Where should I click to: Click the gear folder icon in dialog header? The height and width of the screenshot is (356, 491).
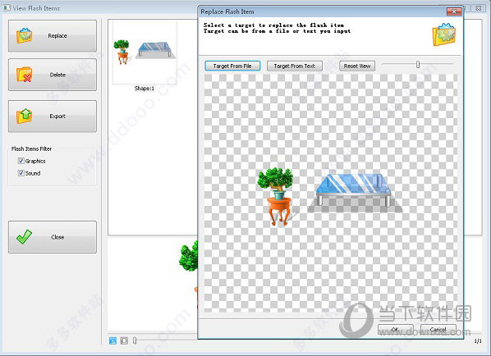[444, 34]
